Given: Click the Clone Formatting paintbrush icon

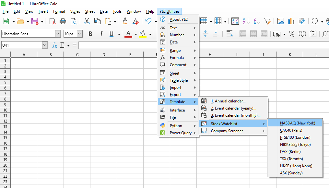Looking at the screenshot, I should pos(125,21).
